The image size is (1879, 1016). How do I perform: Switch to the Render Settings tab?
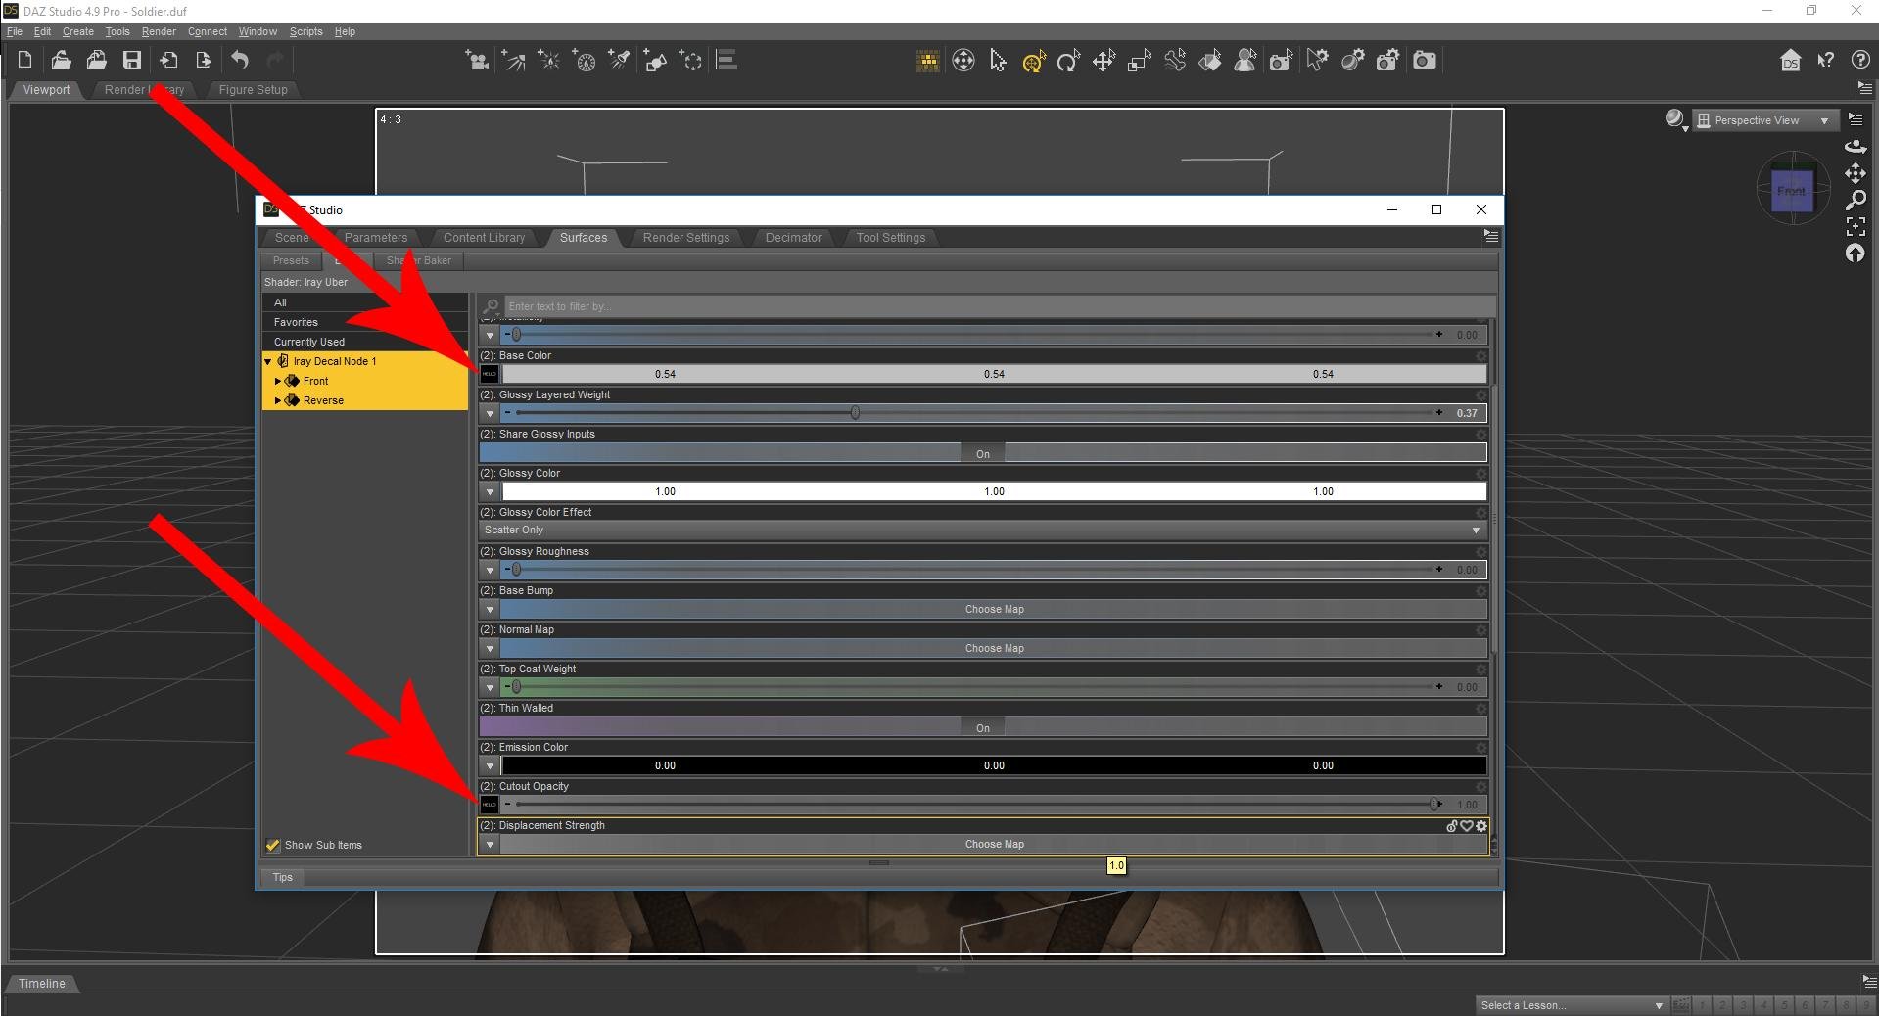686,238
